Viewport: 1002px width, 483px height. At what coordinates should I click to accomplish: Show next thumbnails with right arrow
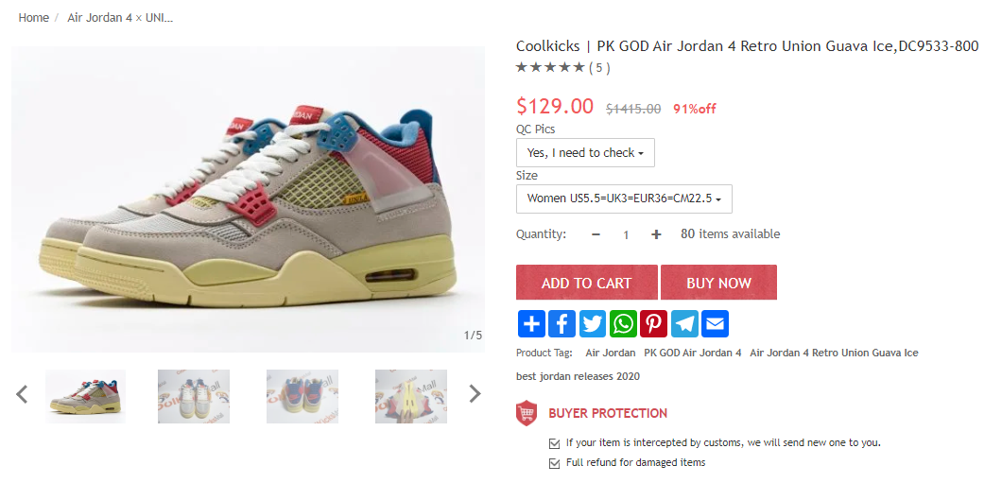[x=475, y=393]
